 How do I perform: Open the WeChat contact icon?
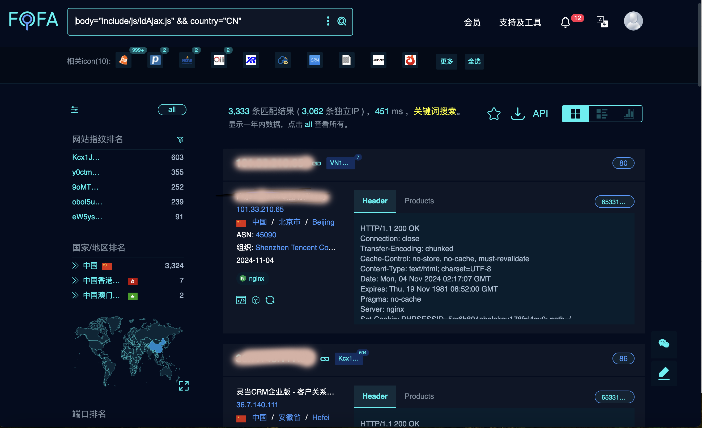(x=663, y=344)
